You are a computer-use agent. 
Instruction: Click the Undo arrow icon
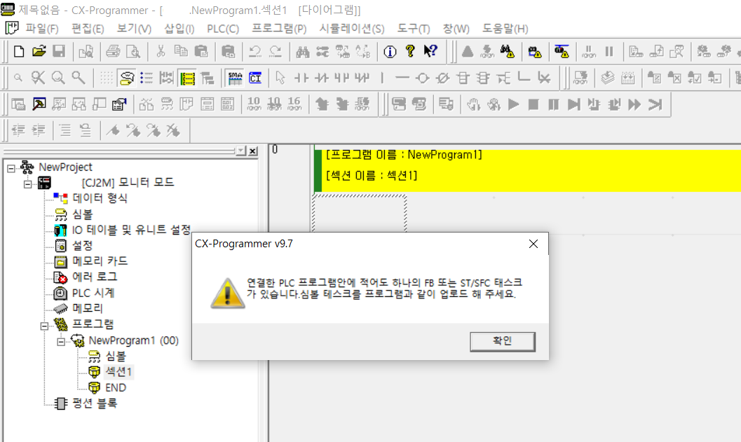coord(255,51)
